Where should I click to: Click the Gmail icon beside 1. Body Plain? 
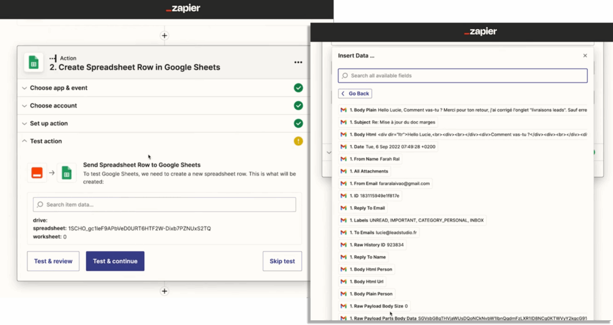(344, 110)
